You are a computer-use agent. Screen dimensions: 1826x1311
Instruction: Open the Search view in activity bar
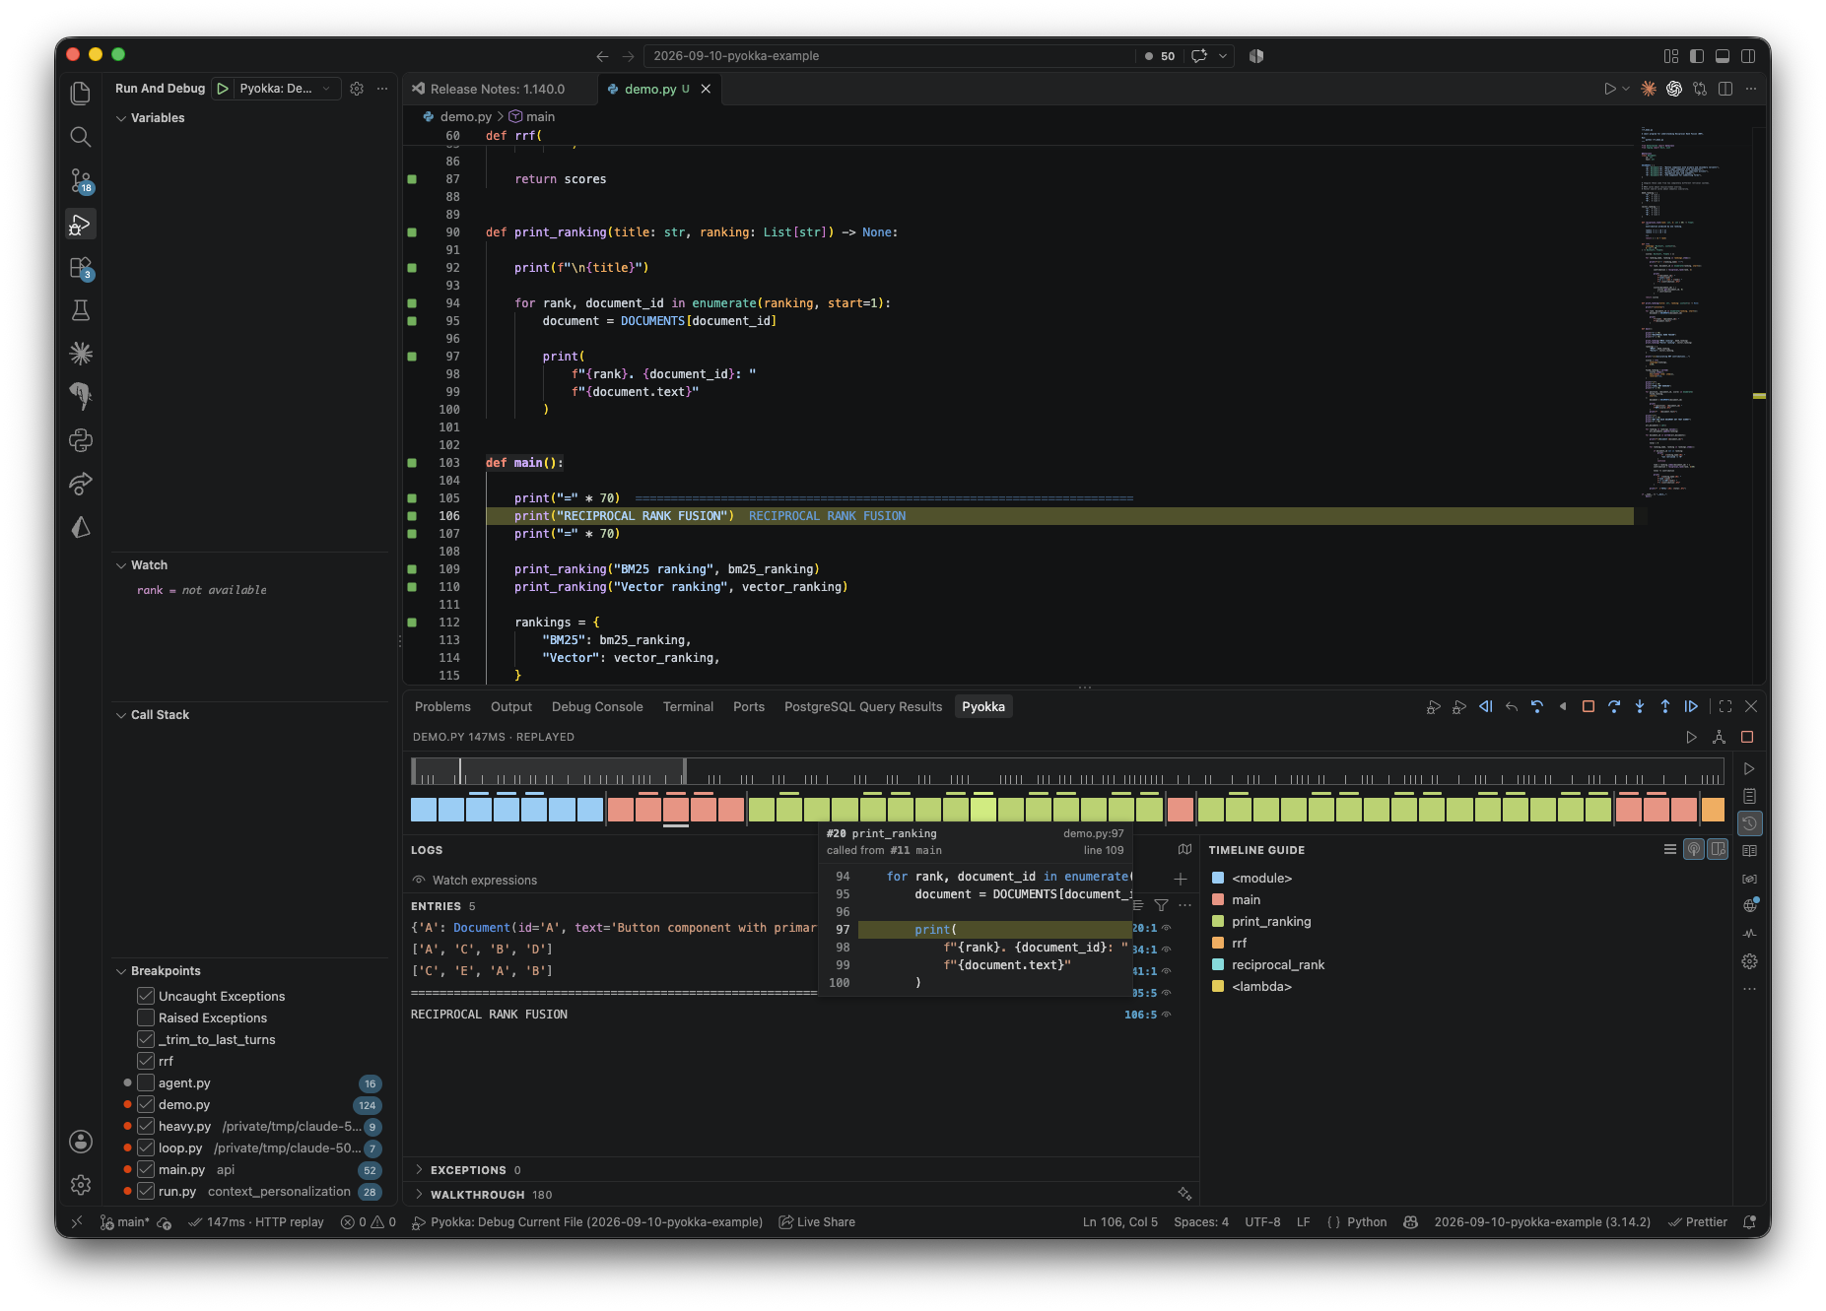[x=81, y=137]
